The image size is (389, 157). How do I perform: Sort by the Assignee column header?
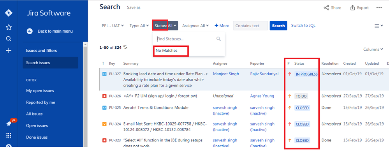[x=220, y=64]
